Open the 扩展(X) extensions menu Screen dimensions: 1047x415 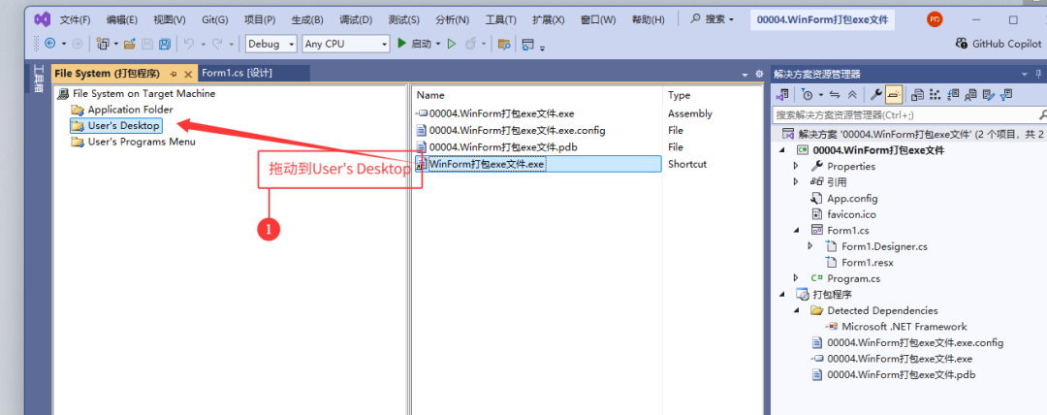point(548,19)
